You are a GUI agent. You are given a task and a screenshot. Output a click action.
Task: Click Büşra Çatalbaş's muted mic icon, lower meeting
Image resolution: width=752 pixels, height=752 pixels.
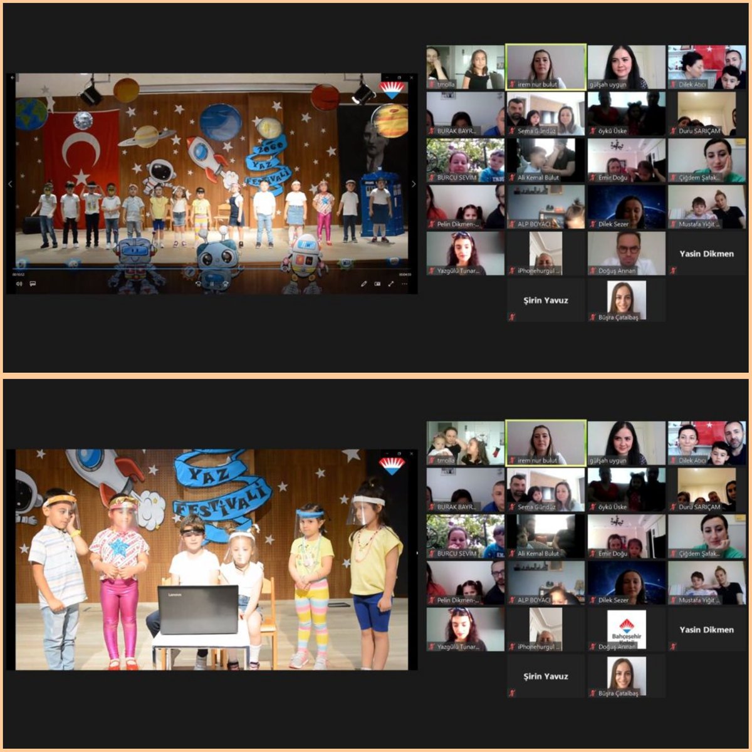point(592,693)
